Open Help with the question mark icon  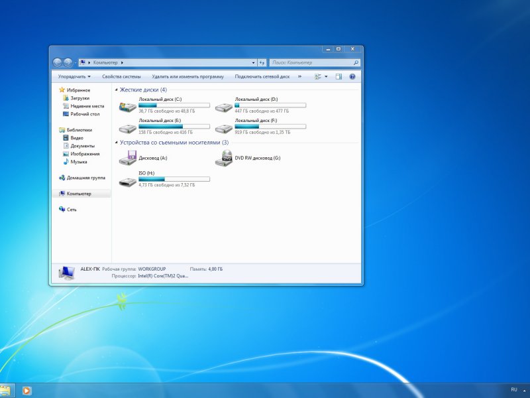(x=352, y=77)
